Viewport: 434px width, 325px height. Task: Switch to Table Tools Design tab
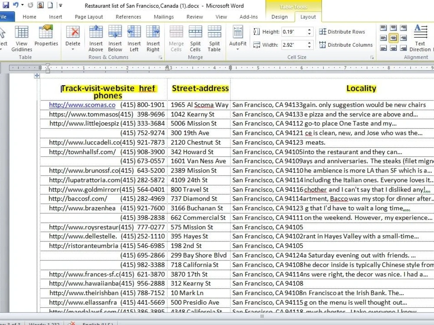click(x=279, y=17)
